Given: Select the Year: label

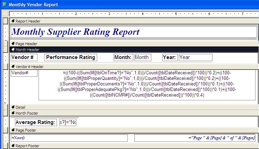Looking at the screenshot, I should [x=170, y=58].
